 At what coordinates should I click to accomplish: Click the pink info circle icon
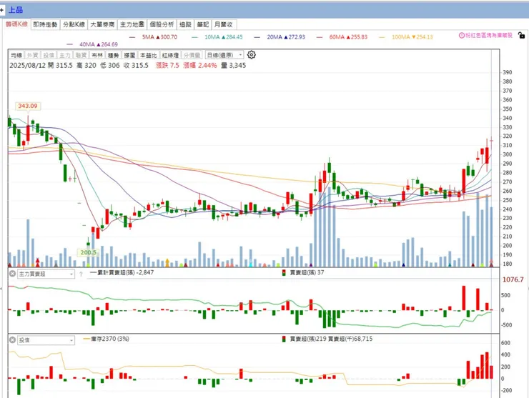pos(462,36)
